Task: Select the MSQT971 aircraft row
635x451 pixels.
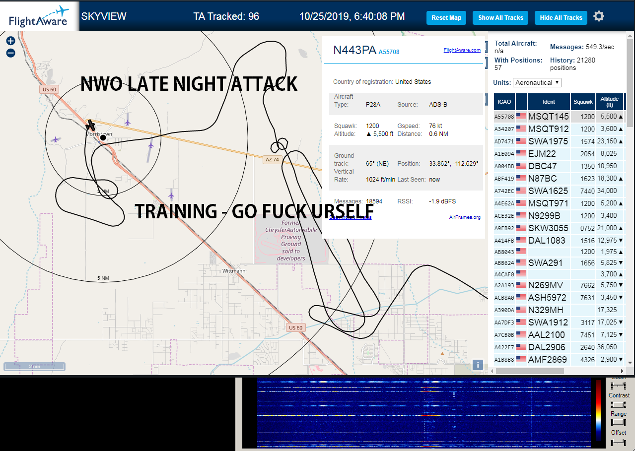Action: point(559,203)
